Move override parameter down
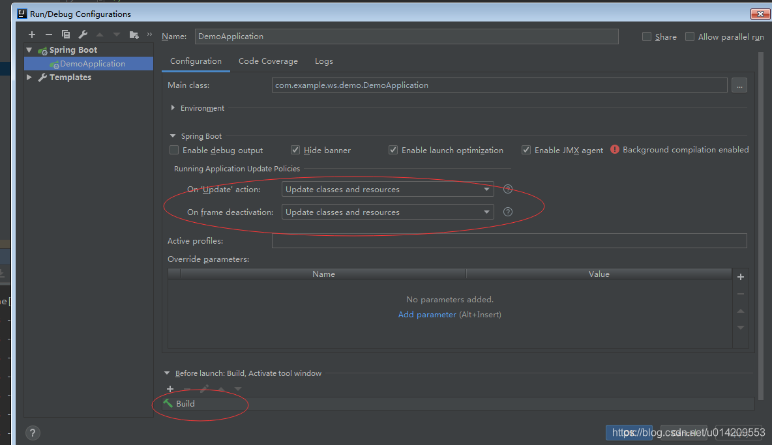Screen dimensions: 772x445 click(741, 328)
